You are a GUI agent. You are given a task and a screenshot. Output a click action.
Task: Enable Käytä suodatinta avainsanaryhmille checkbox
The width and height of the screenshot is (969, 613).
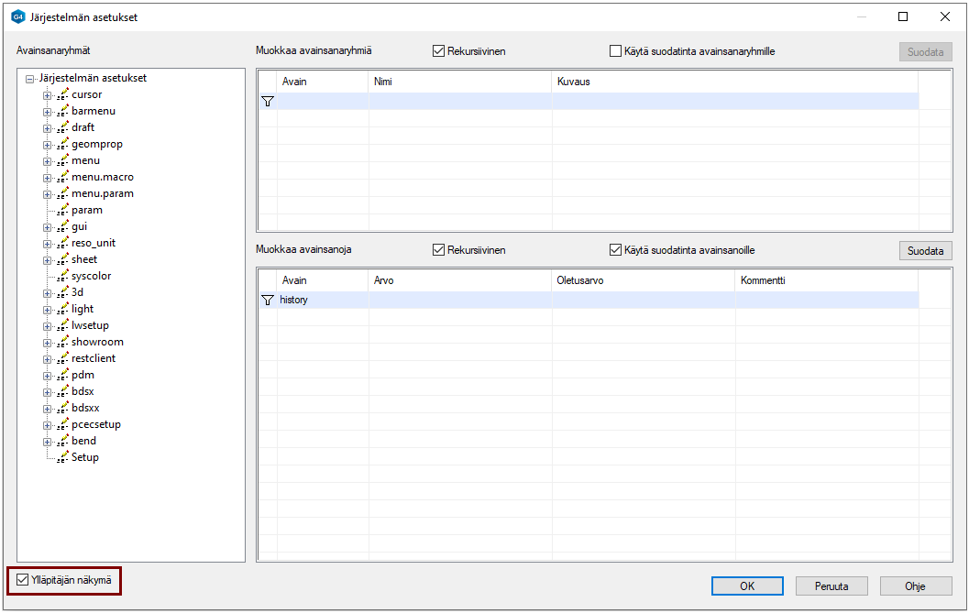point(616,51)
